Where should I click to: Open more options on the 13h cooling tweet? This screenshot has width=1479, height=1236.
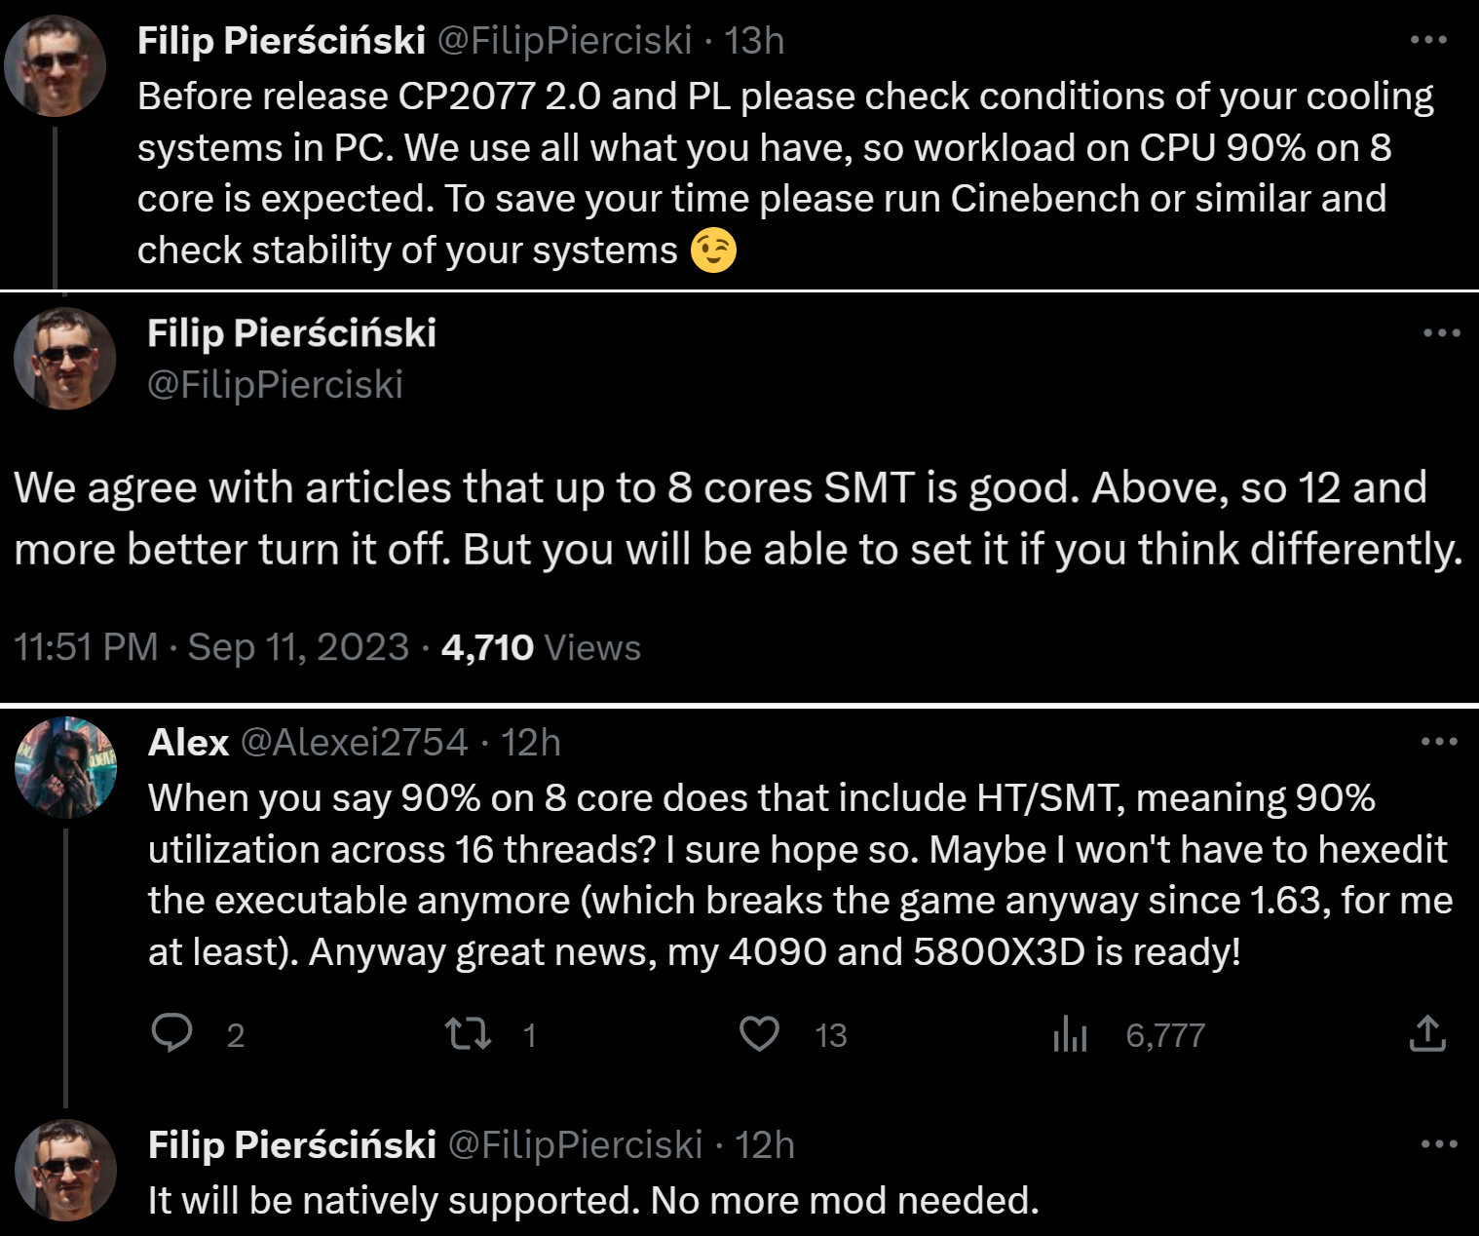[x=1428, y=40]
